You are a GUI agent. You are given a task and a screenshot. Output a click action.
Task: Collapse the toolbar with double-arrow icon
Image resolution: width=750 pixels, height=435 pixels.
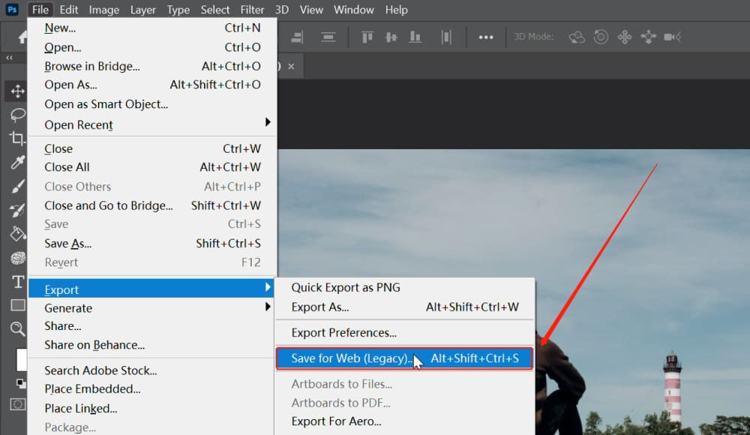coord(9,58)
